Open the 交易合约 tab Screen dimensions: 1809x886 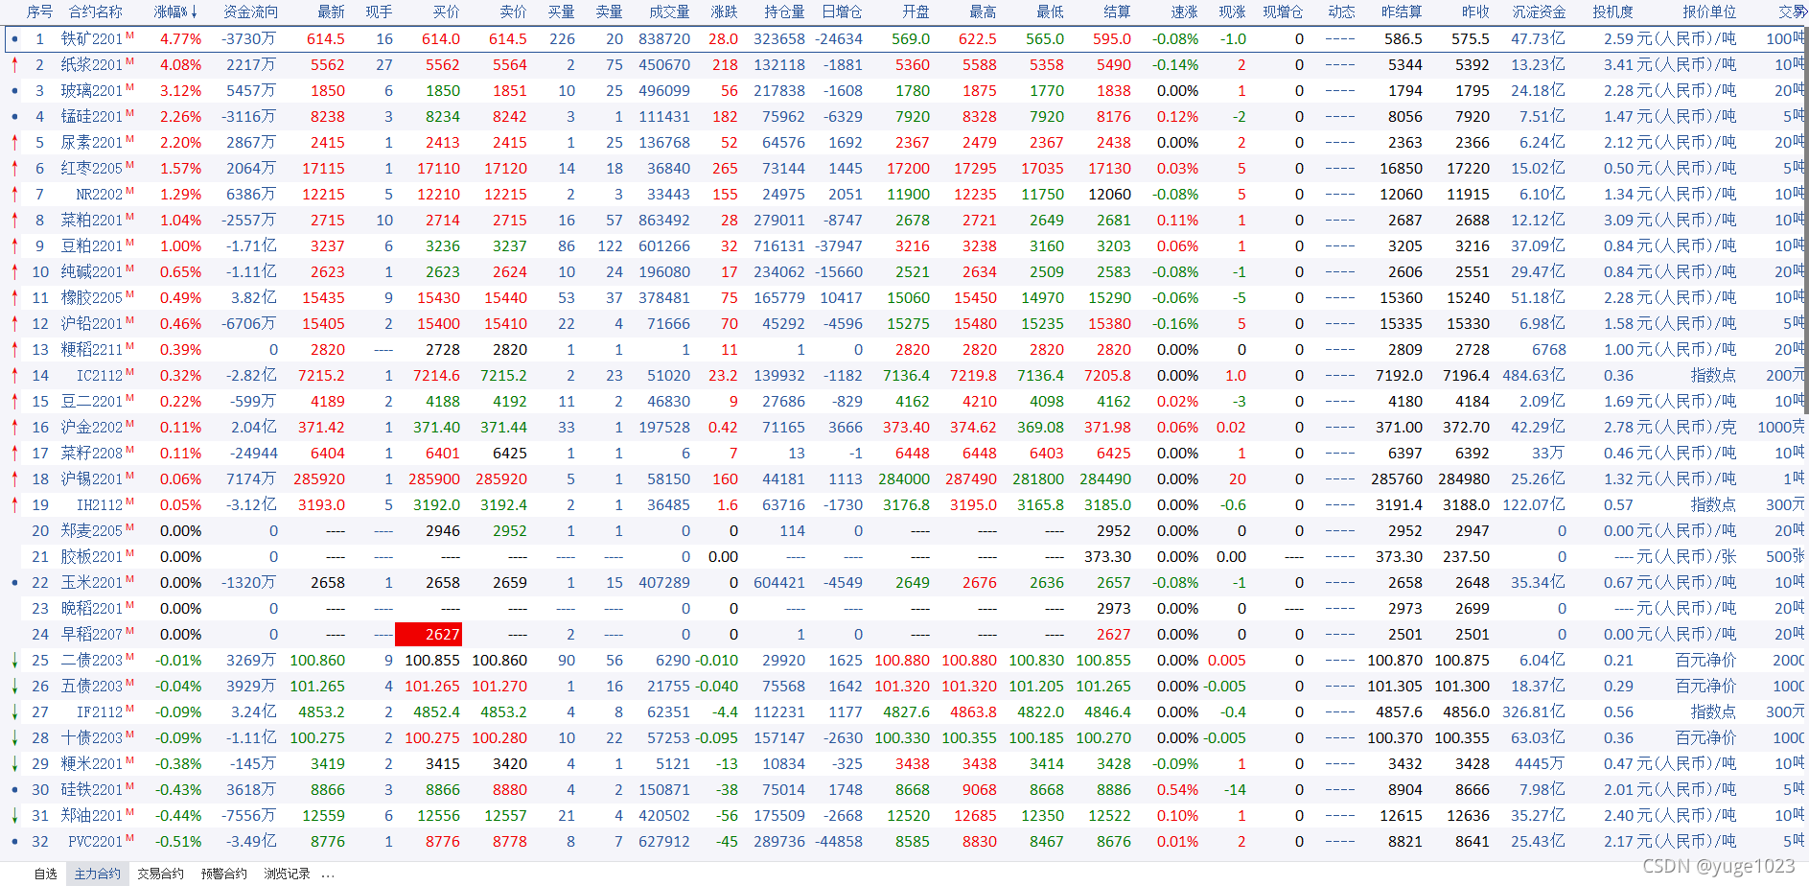click(x=160, y=874)
